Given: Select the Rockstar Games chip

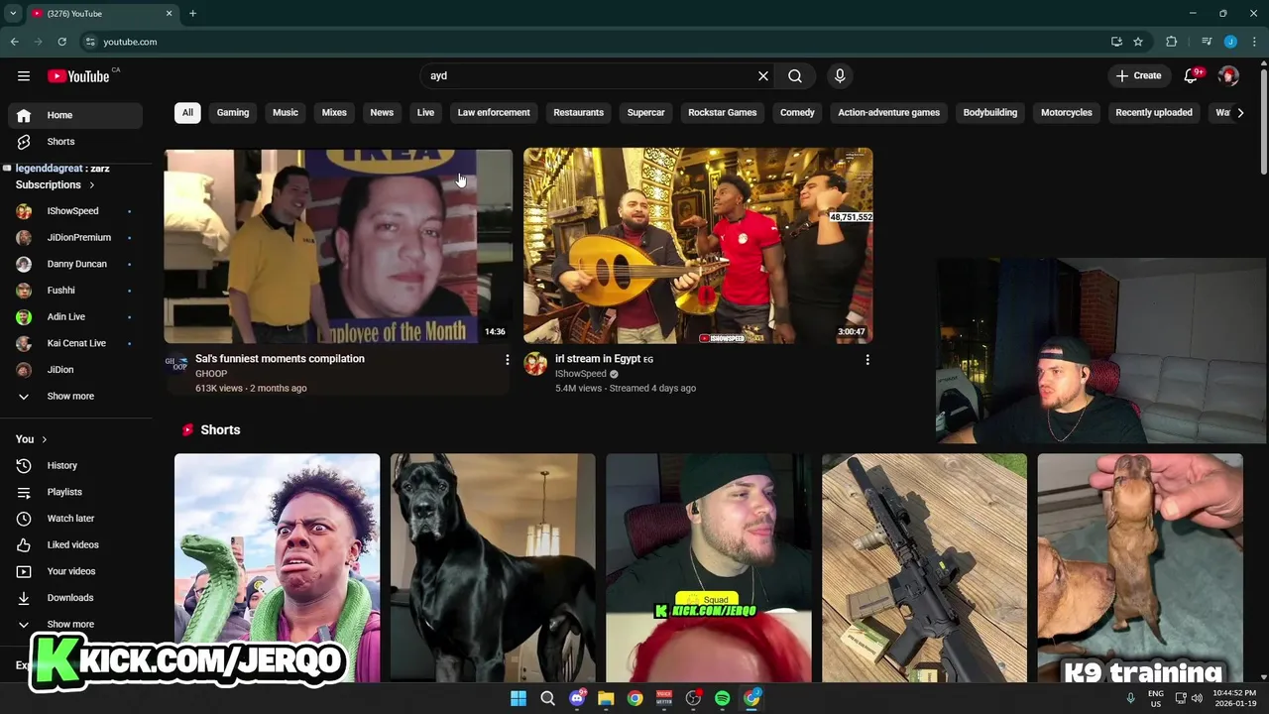Looking at the screenshot, I should (723, 113).
